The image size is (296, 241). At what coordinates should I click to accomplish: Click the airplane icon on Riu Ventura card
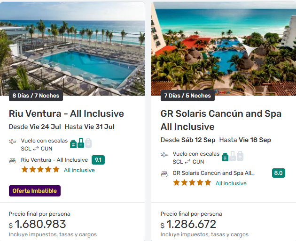(x=13, y=142)
